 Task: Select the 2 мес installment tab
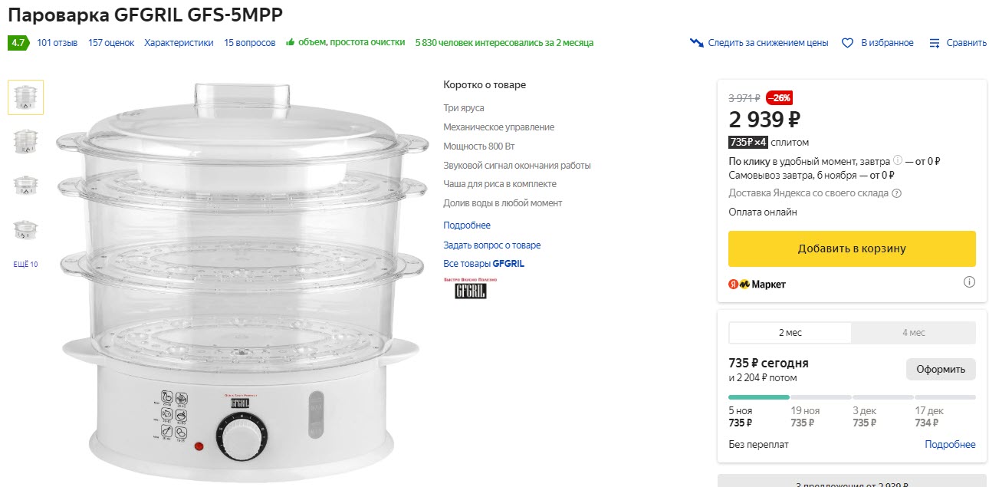pyautogui.click(x=790, y=333)
